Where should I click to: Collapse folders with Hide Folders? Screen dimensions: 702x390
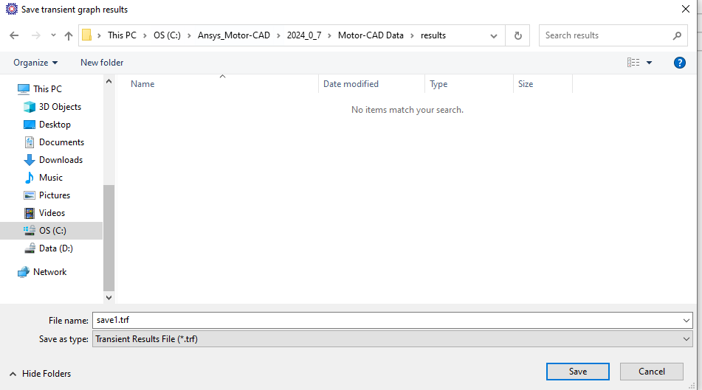[41, 374]
